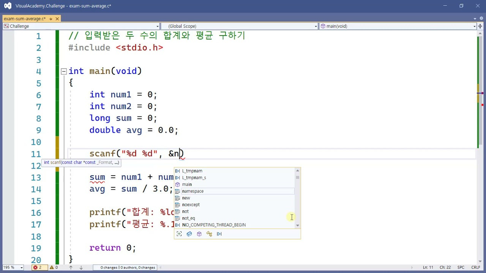The width and height of the screenshot is (486, 273).
Task: Open the 195 % zoom level dropdown
Action: pyautogui.click(x=13, y=268)
